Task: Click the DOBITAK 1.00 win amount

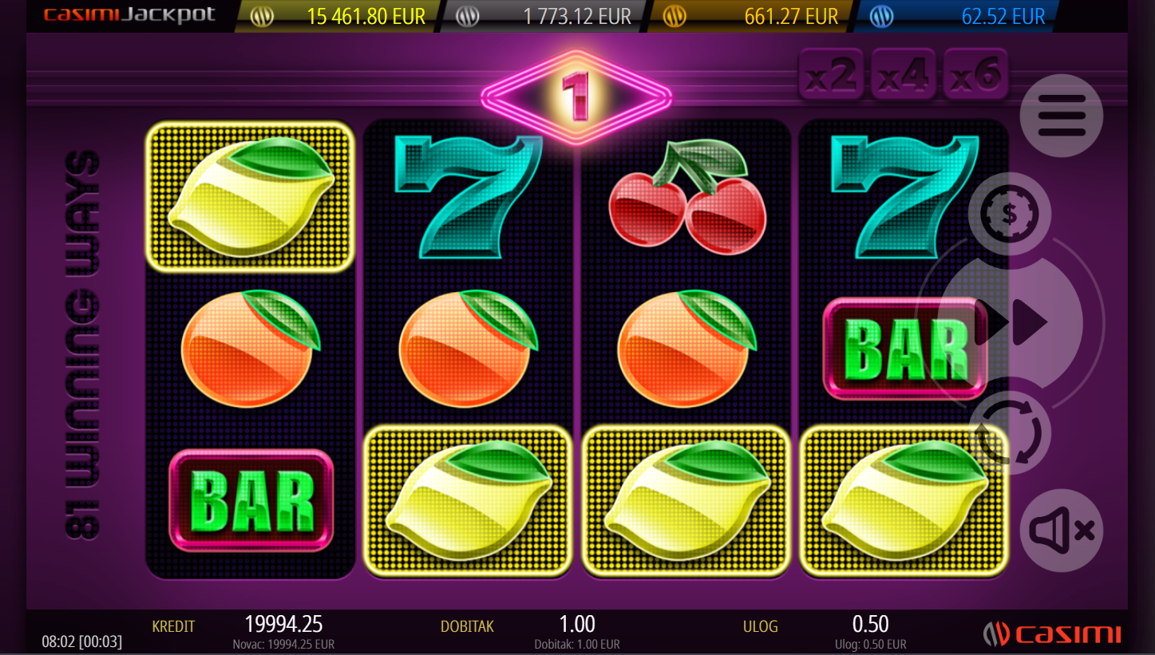Action: (576, 624)
